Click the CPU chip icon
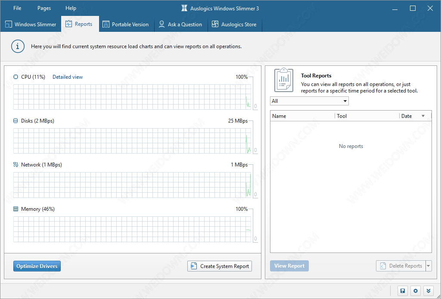The width and height of the screenshot is (441, 299). 16,77
